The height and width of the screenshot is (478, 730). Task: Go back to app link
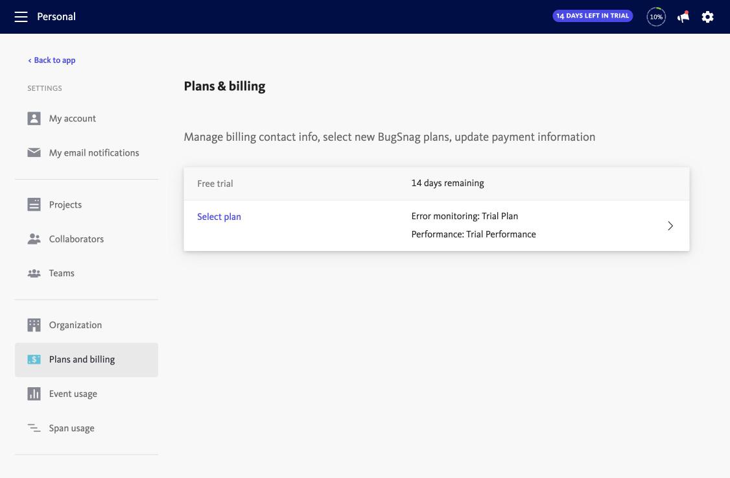(52, 60)
